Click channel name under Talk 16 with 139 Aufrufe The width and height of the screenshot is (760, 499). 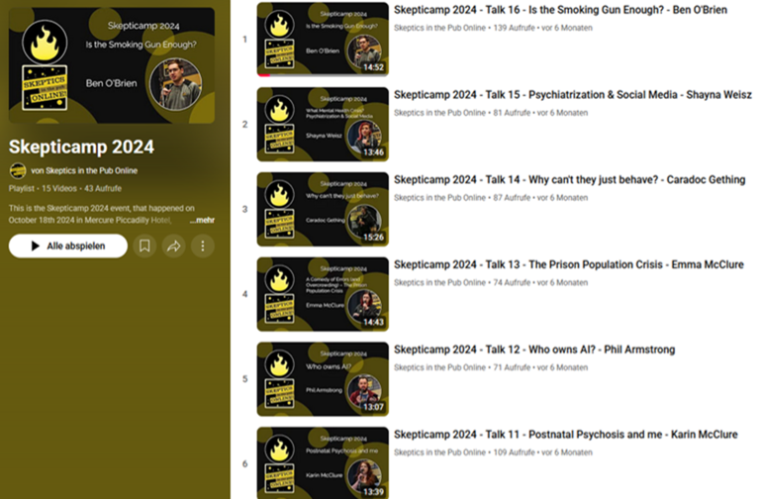[439, 28]
